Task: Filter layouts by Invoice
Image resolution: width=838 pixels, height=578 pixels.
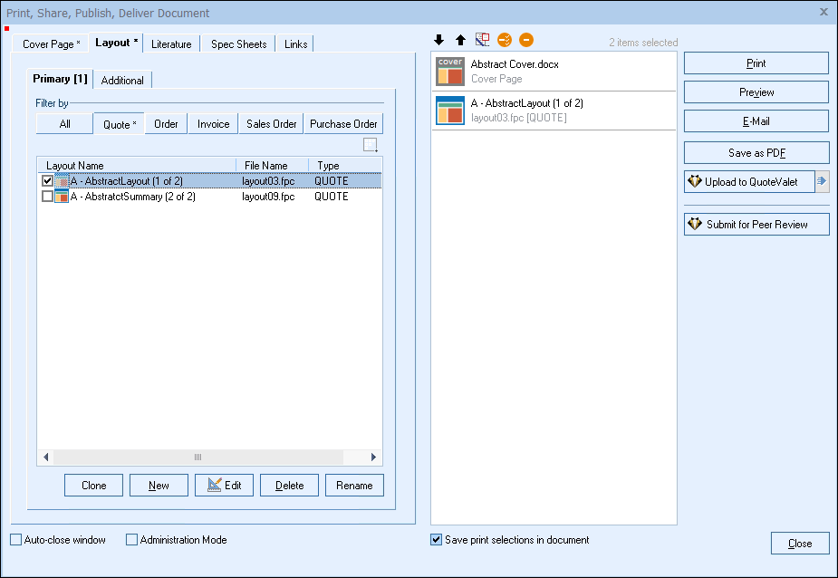Action: pyautogui.click(x=214, y=124)
